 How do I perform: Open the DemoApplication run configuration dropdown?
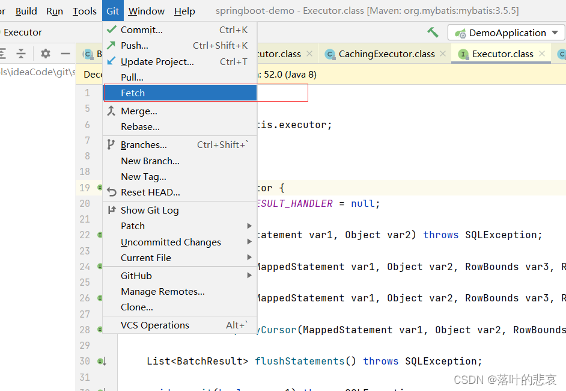[506, 33]
